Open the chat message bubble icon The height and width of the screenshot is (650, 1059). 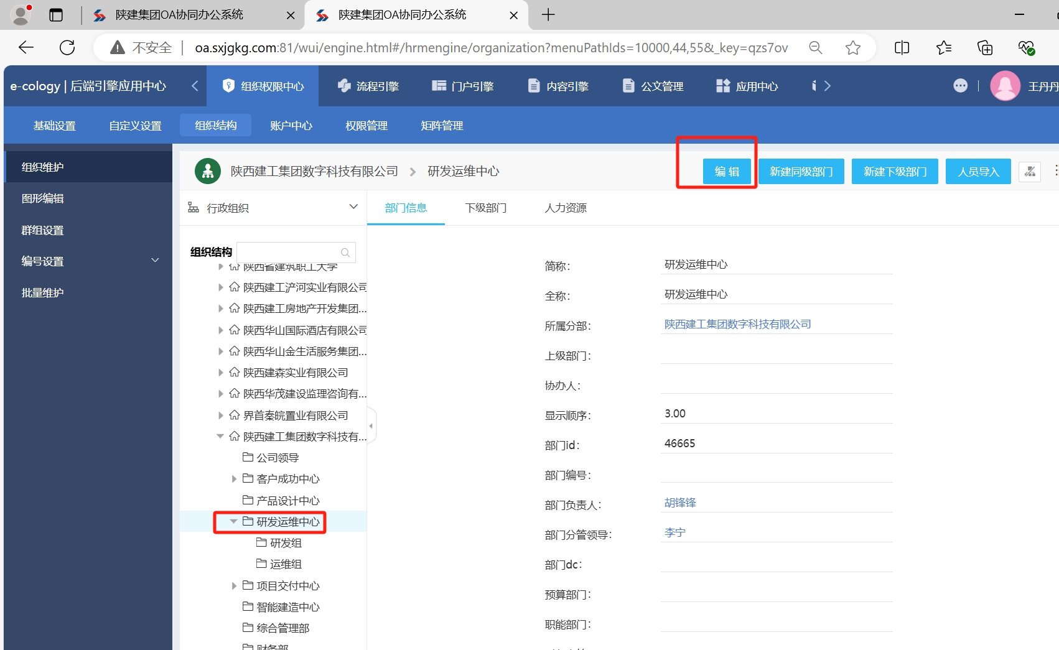coord(960,86)
